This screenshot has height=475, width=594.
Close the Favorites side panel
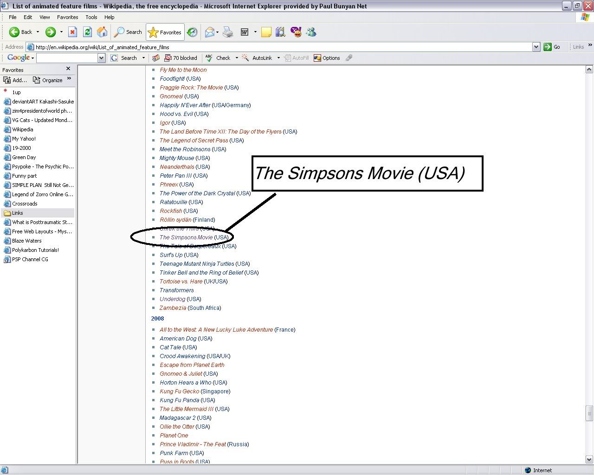[x=68, y=69]
